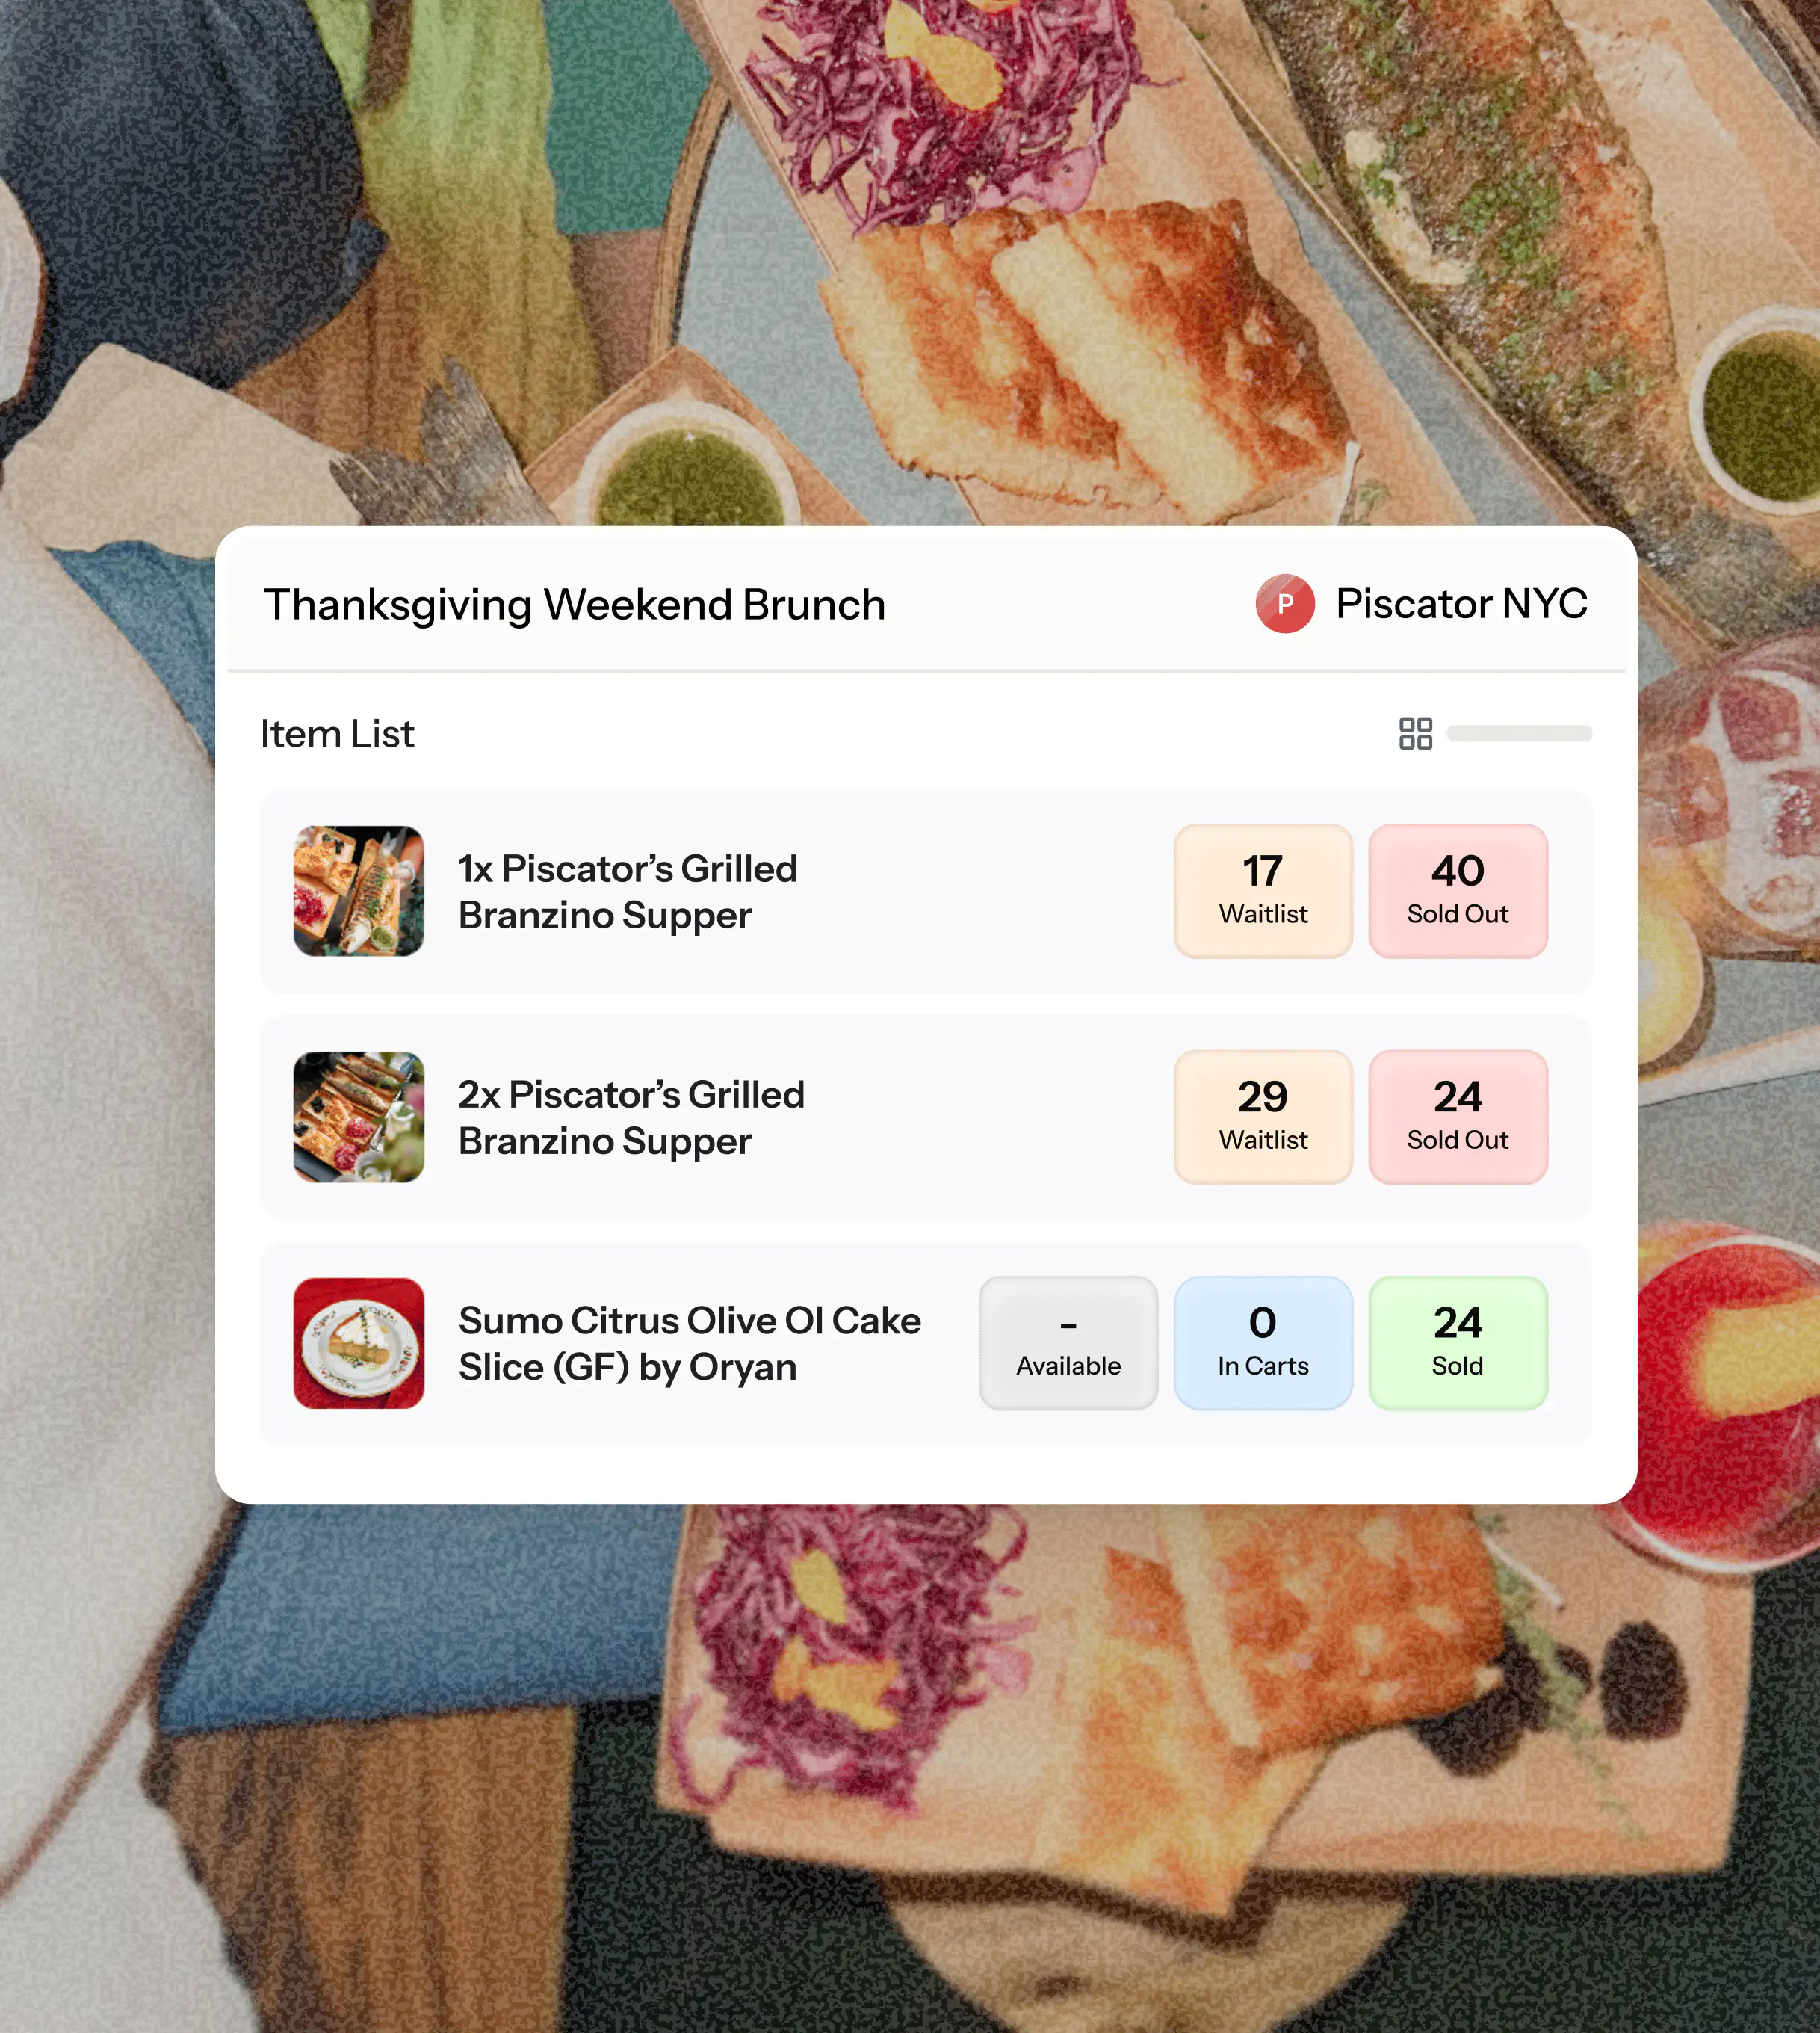Open the Piscator NYC vendor name
The width and height of the screenshot is (1820, 2033).
(1461, 603)
